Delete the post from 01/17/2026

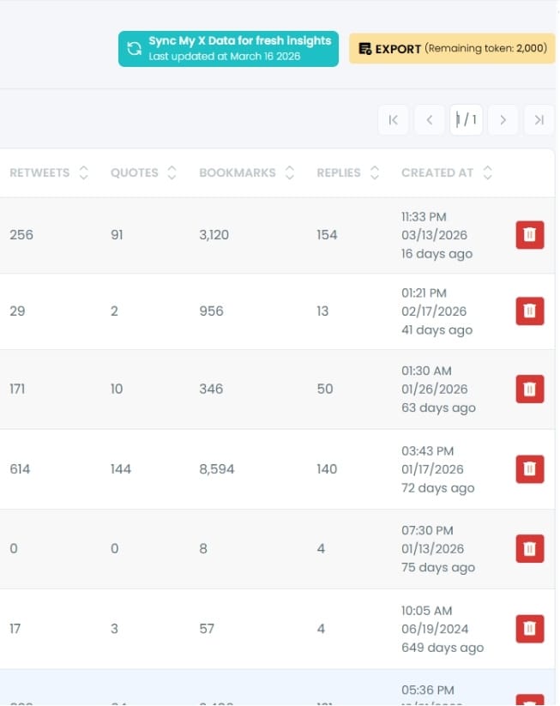529,468
